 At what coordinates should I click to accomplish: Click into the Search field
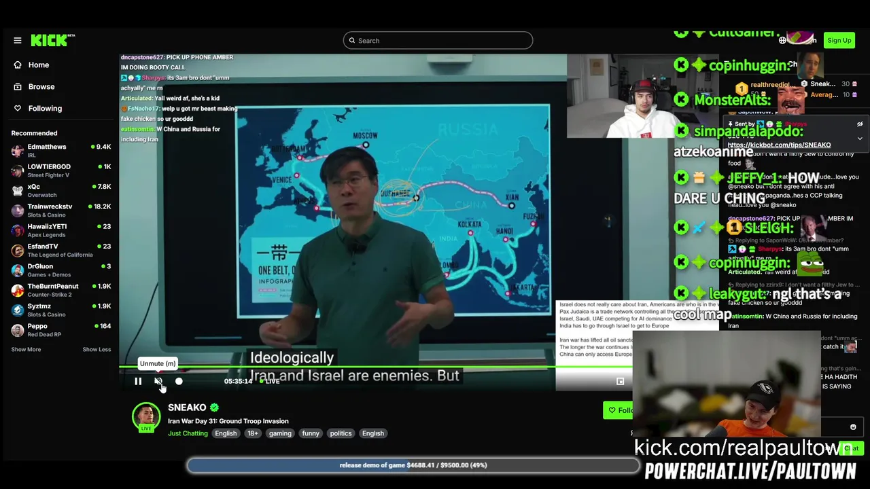(x=438, y=41)
